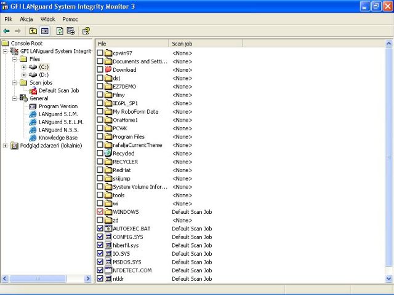The width and height of the screenshot is (394, 295).
Task: Click the General node icon
Action: (x=23, y=98)
